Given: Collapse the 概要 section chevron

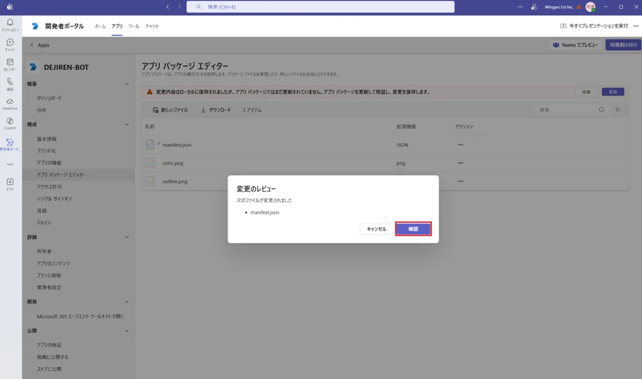Looking at the screenshot, I should 127,84.
